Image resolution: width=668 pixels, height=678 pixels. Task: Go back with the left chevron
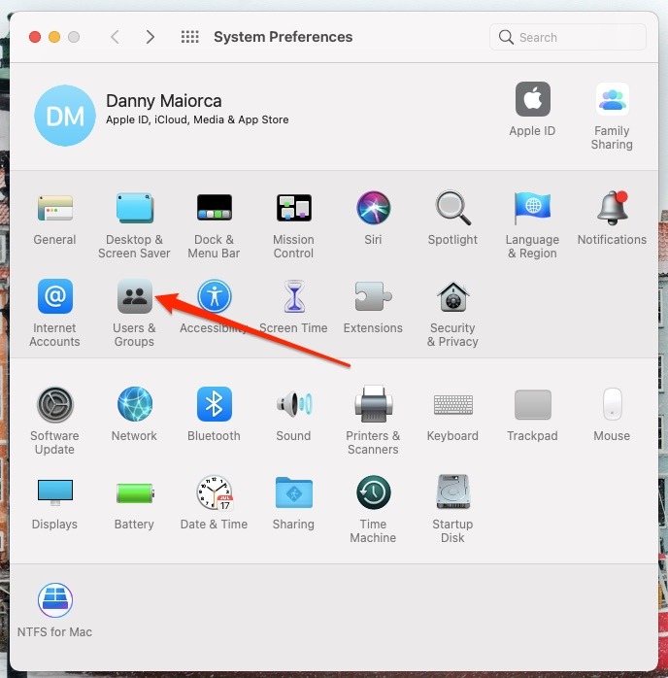point(115,37)
